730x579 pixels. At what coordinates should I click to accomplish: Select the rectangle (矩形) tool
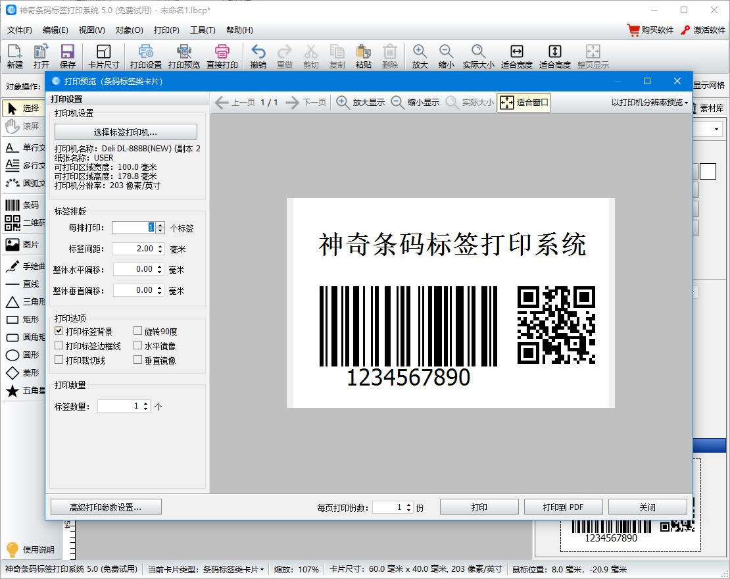[x=24, y=319]
